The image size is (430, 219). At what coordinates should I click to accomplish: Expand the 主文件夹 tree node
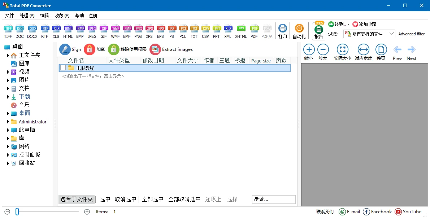[8, 55]
